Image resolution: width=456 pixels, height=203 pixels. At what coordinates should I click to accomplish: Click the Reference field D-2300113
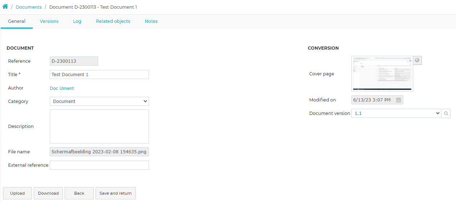(x=74, y=61)
